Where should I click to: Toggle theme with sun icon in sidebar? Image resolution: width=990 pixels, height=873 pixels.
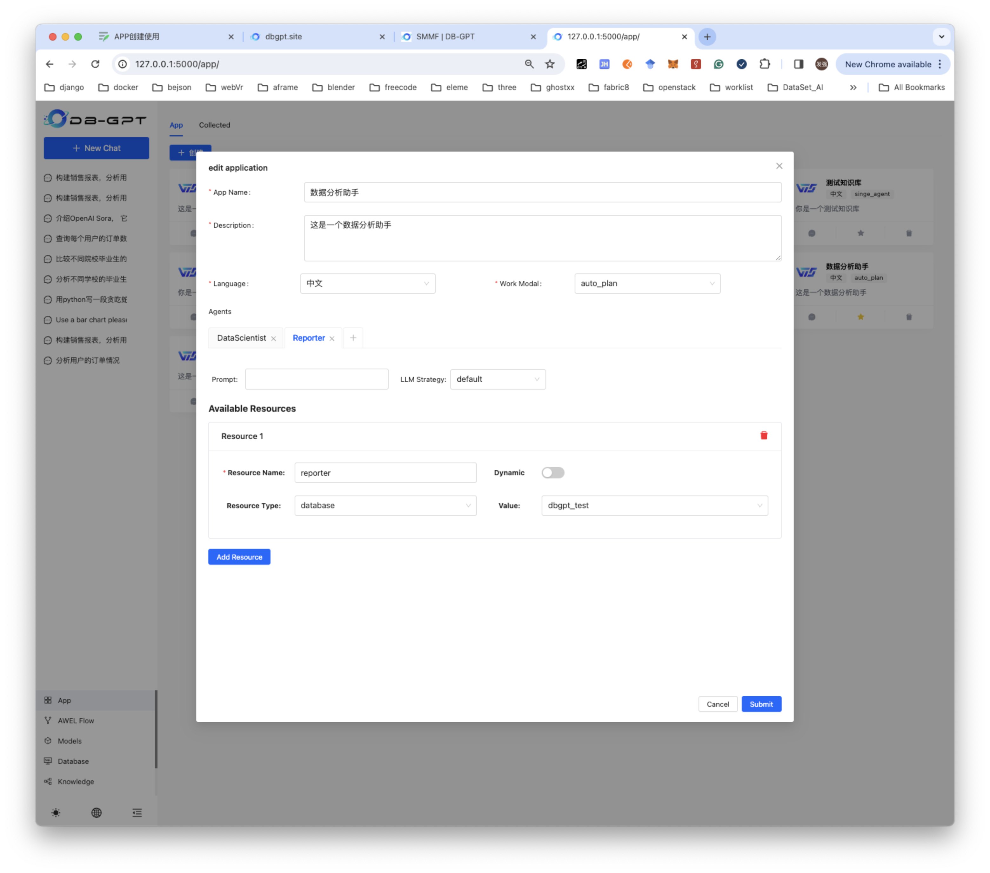pos(56,812)
